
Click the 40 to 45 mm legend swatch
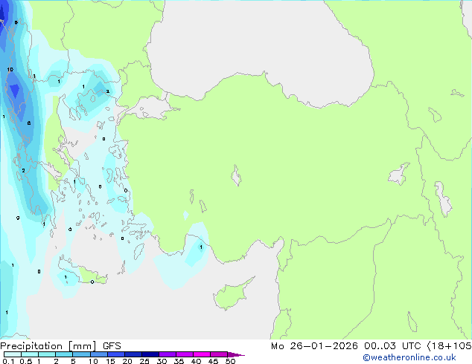202,354
